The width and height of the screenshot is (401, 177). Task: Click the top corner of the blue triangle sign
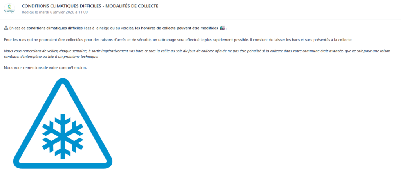click(x=62, y=81)
